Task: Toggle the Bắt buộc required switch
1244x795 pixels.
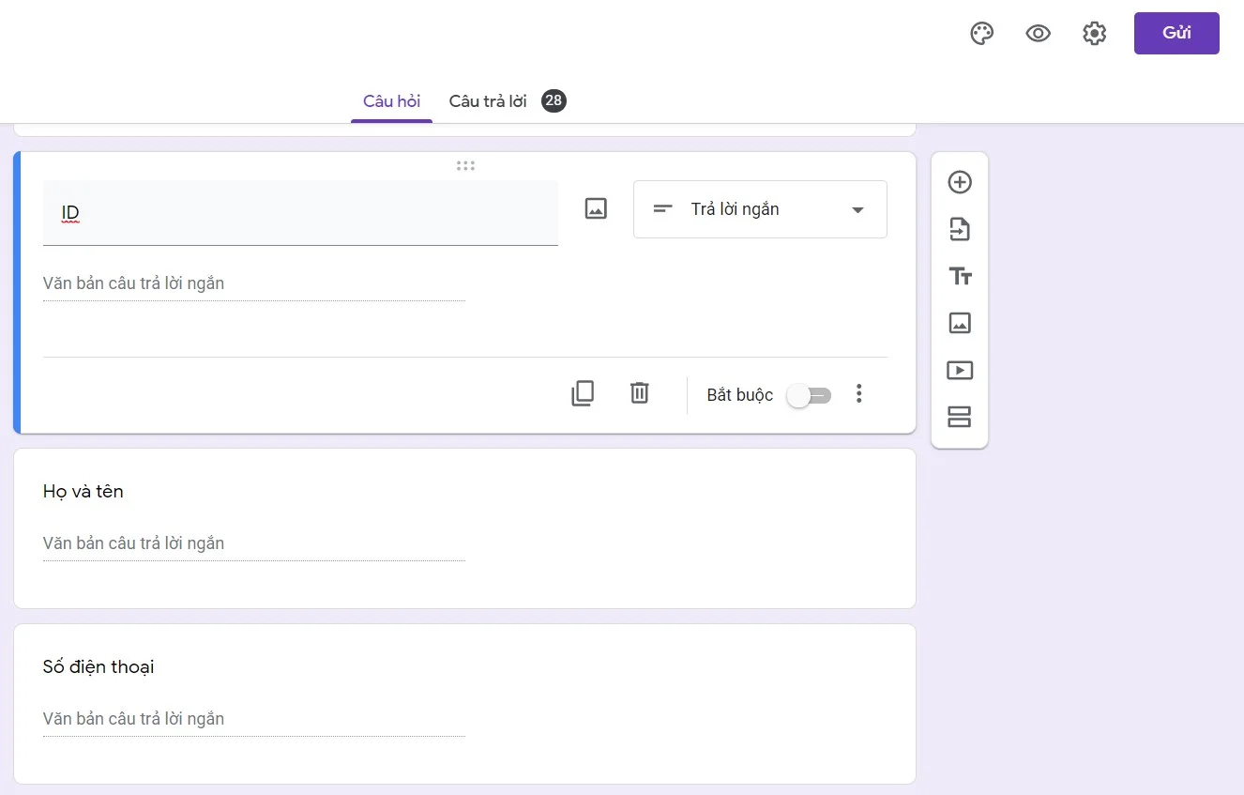Action: pyautogui.click(x=810, y=395)
